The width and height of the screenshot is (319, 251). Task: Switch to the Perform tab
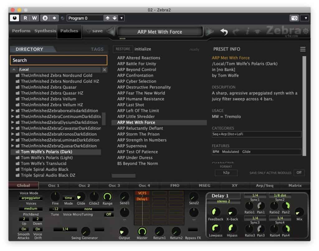coord(21,31)
